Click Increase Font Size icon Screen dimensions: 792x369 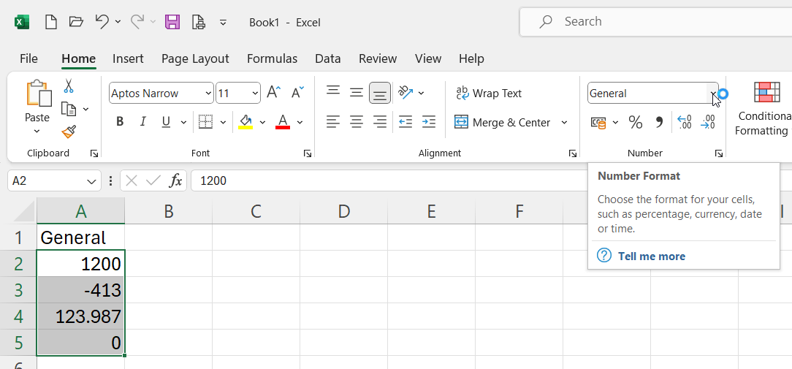[273, 93]
